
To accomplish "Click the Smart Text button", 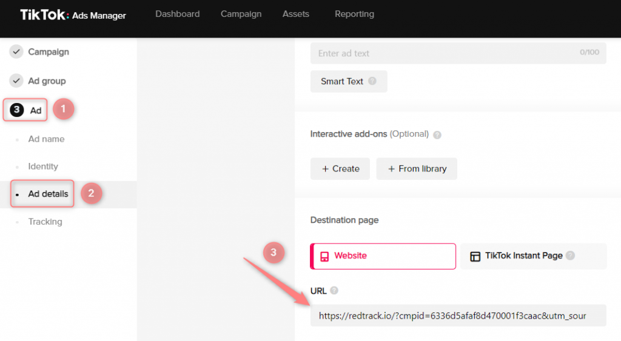I will pos(349,82).
